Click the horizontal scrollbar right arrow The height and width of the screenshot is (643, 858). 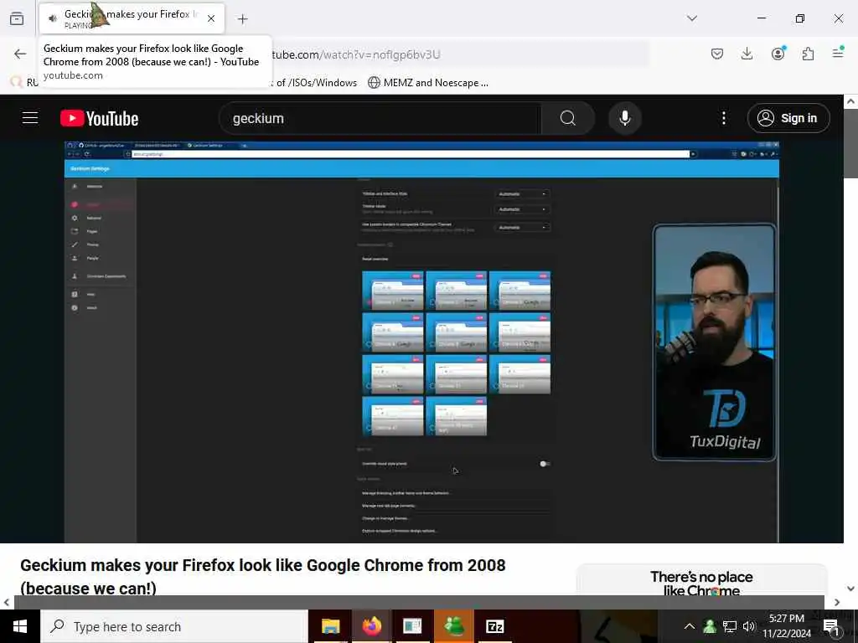(x=837, y=603)
